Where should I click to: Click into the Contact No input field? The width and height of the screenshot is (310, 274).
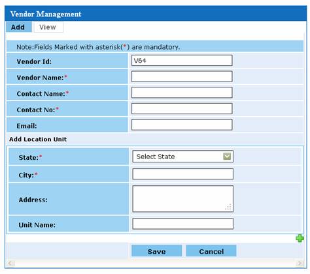(182, 109)
